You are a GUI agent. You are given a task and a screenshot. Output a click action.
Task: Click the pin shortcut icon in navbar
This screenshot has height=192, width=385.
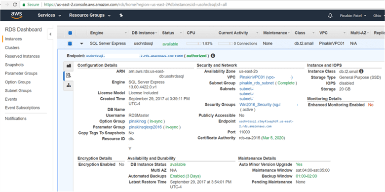click(x=121, y=15)
